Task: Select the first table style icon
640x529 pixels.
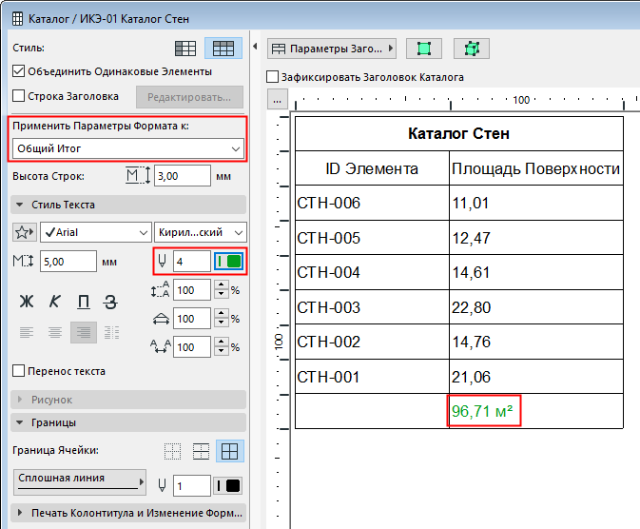Action: click(185, 49)
